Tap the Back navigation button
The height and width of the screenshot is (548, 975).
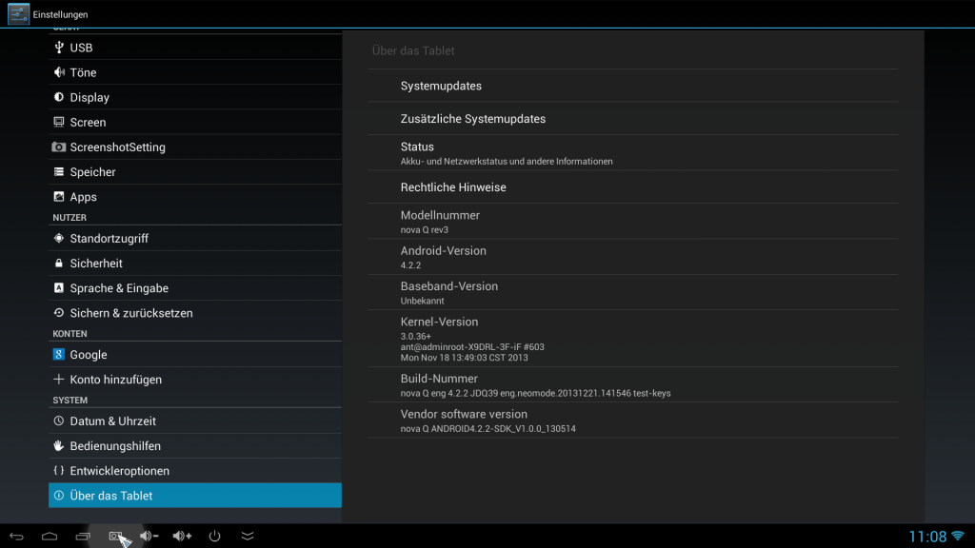click(17, 536)
